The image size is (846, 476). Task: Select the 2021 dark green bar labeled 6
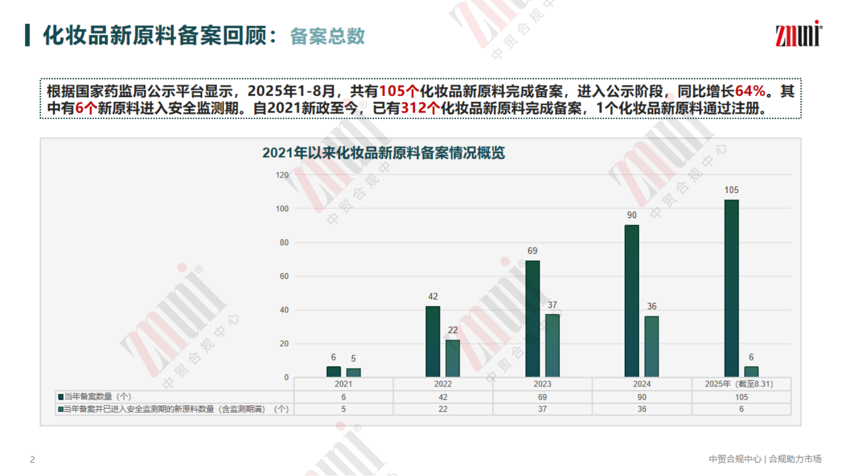[334, 372]
